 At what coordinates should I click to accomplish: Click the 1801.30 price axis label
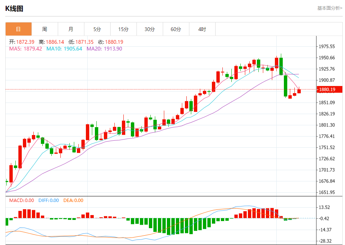pyautogui.click(x=327, y=125)
